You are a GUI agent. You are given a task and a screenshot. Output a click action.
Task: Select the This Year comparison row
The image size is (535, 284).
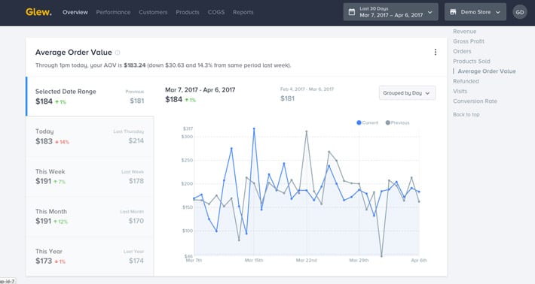[90, 256]
